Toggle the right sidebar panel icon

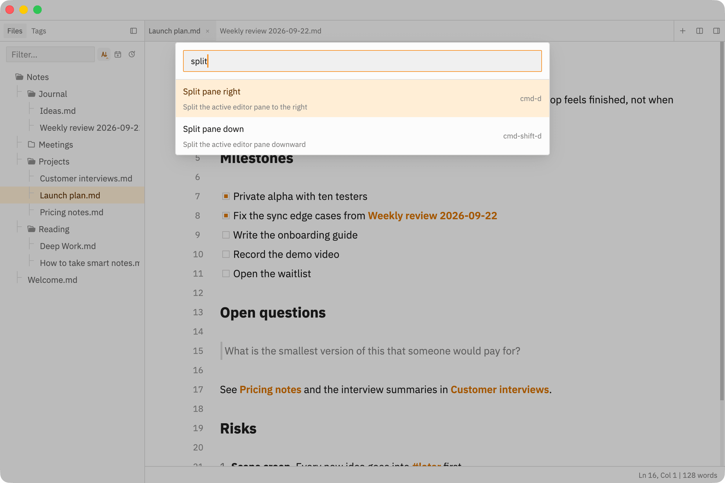tap(716, 31)
